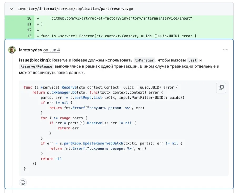Screen dimensions: 237x193
Task: Click the 'UpdateReservedBatch' line in snippet
Action: (112, 143)
